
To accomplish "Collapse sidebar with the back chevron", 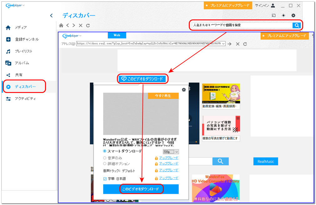I will pyautogui.click(x=51, y=16).
